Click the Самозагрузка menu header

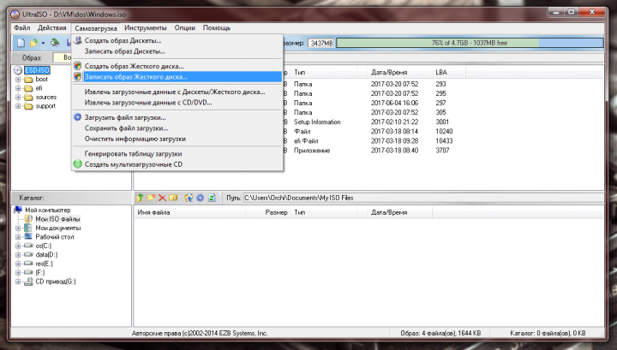(x=96, y=28)
